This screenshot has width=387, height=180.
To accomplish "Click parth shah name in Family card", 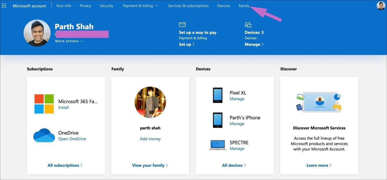I will (x=150, y=128).
